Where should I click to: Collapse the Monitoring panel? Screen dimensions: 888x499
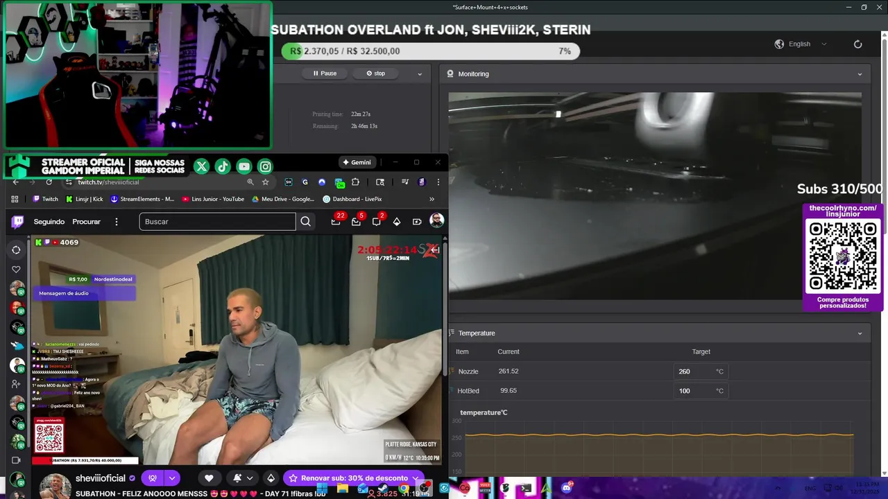(860, 74)
